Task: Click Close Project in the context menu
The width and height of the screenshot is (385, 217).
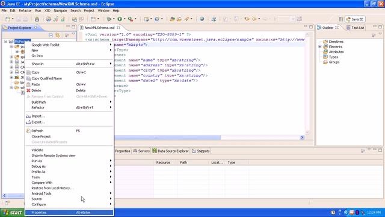Action: pos(69,137)
